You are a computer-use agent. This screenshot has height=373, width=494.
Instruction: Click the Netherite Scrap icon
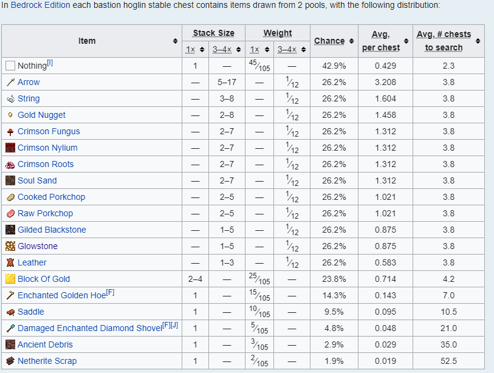pyautogui.click(x=10, y=361)
